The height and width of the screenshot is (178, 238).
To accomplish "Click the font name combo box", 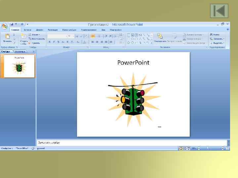I will point(58,36).
